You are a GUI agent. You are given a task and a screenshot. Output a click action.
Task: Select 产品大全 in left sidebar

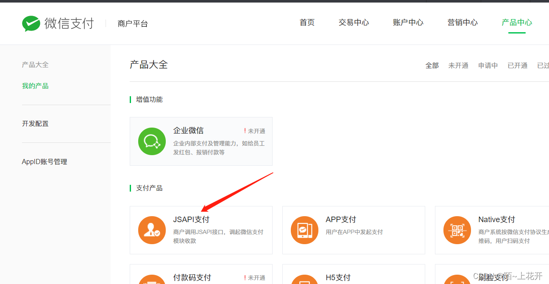point(35,65)
